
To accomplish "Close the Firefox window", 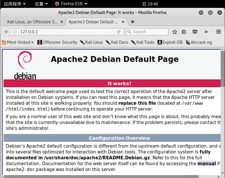I will click(x=219, y=13).
